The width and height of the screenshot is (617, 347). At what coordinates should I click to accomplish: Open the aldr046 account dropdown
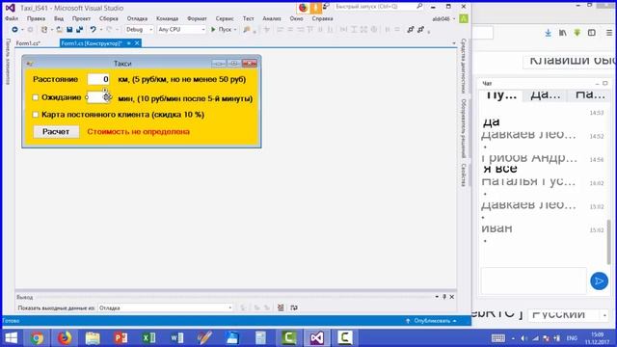pyautogui.click(x=443, y=18)
